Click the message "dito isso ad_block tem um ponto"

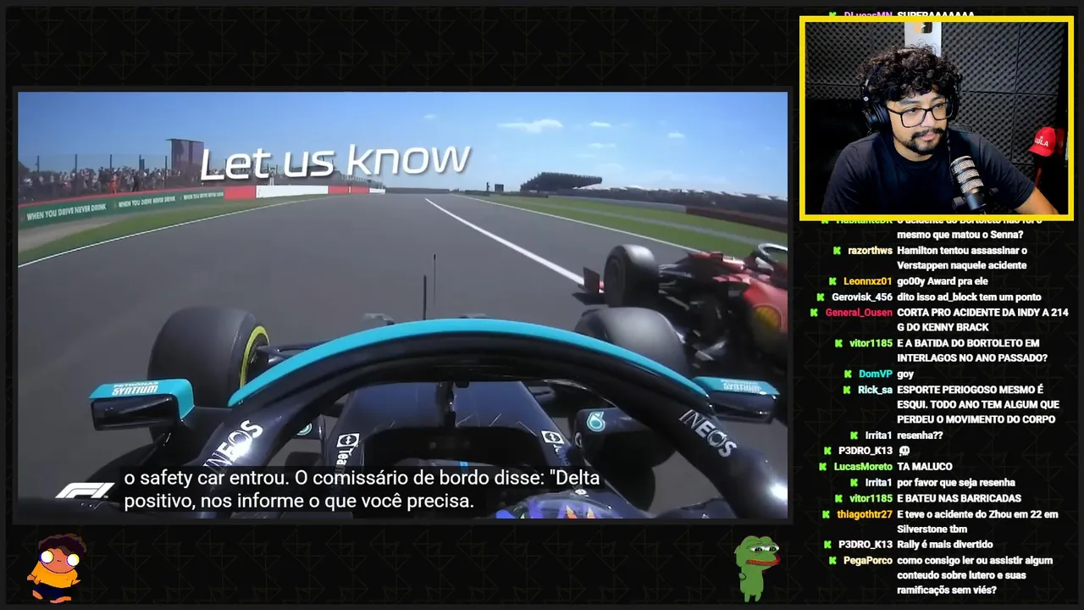pyautogui.click(x=969, y=297)
